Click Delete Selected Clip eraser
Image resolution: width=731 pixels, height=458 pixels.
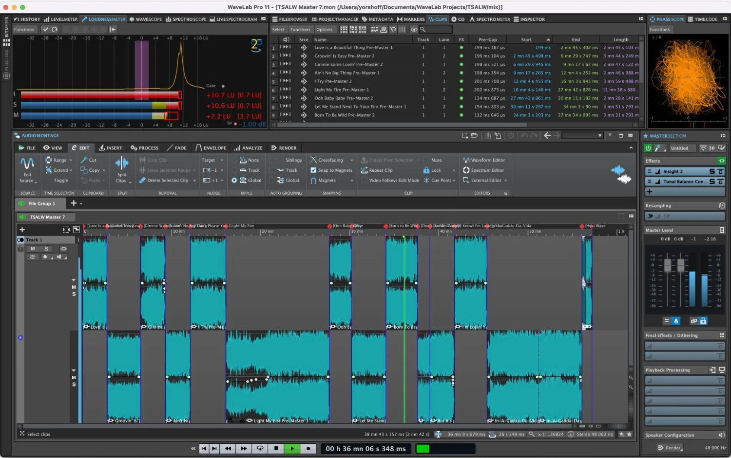tap(142, 181)
